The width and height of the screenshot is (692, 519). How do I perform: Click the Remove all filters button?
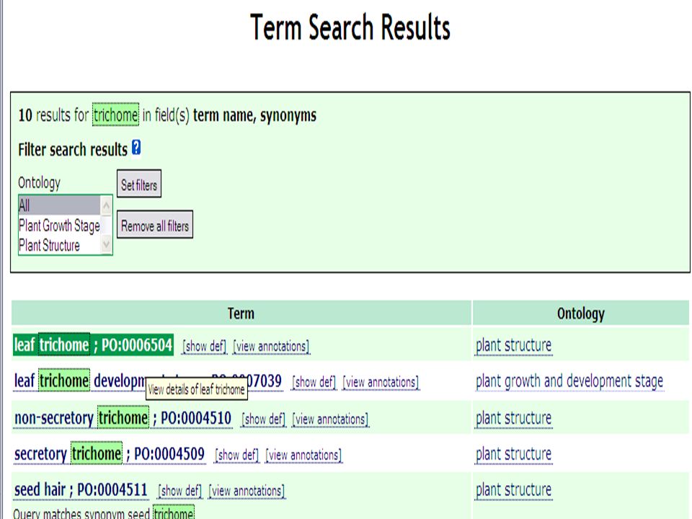tap(155, 225)
